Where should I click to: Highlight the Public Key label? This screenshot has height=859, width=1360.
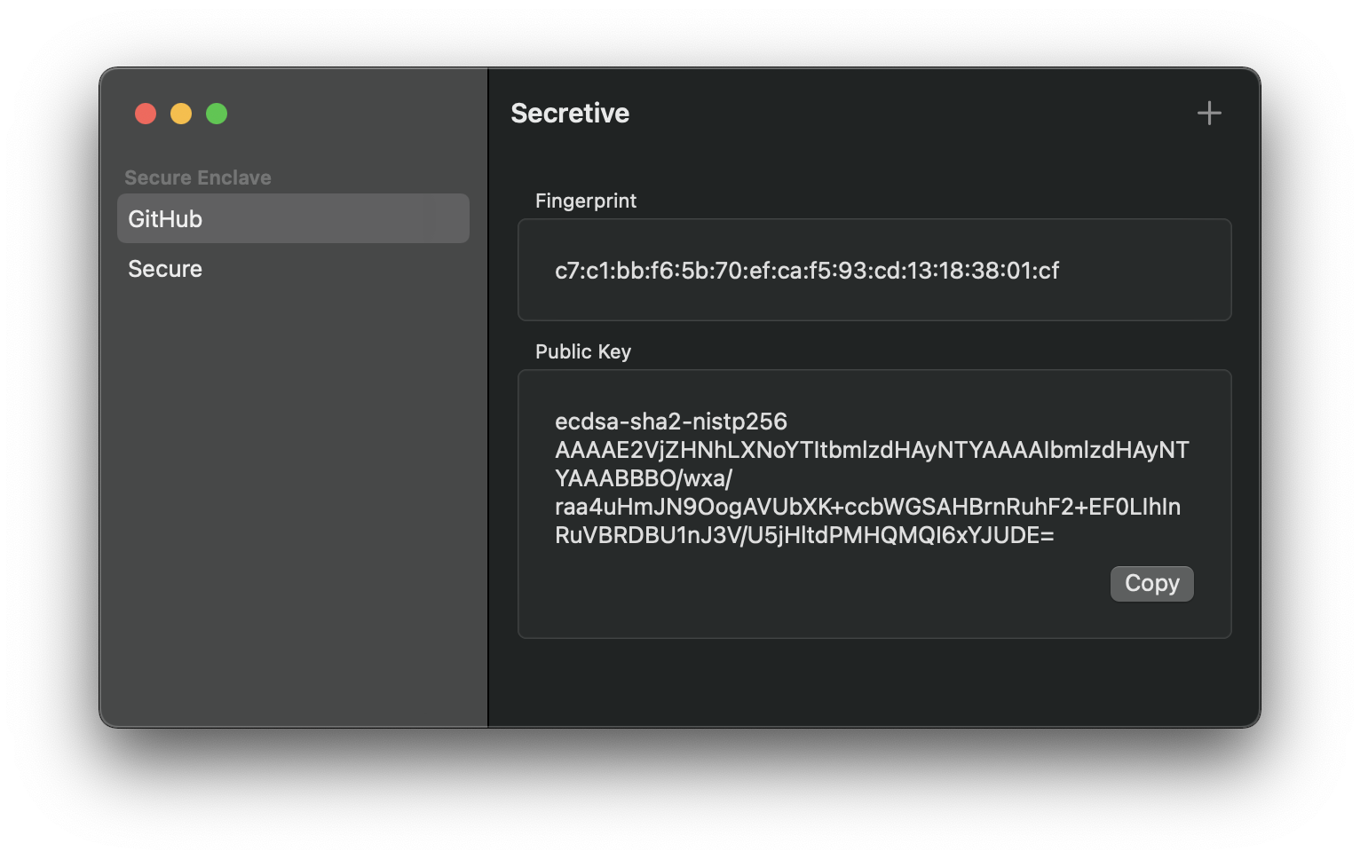click(582, 351)
